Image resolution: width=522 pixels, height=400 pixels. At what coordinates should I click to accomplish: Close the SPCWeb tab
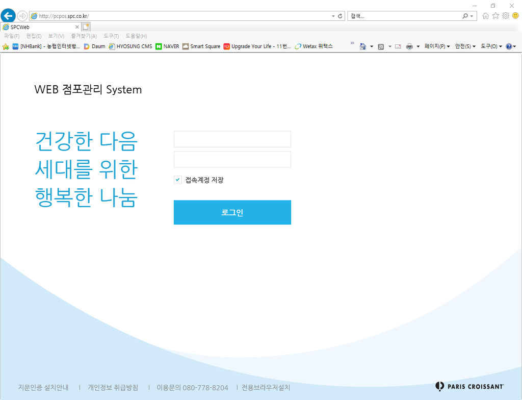77,27
